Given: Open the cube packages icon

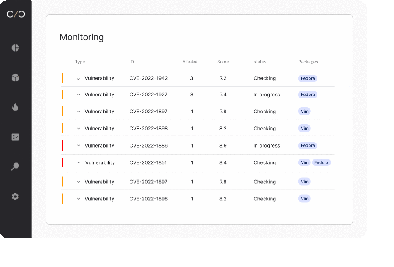Looking at the screenshot, I should 15,77.
